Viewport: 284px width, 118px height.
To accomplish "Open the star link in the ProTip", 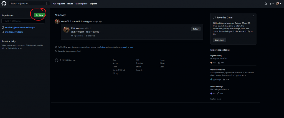I will pos(131,47).
